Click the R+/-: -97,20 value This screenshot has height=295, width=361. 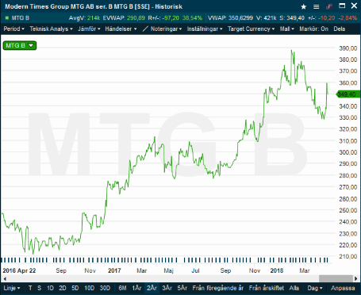[163, 18]
